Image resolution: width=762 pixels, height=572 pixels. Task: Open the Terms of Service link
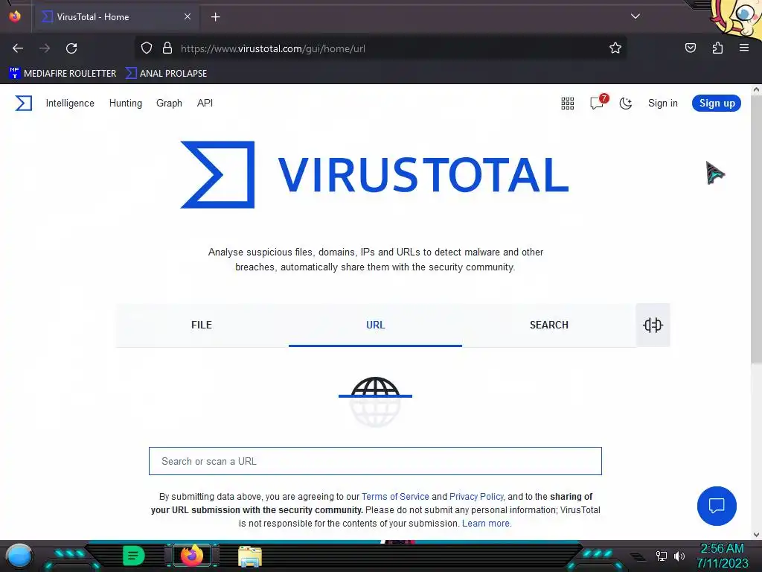point(395,497)
